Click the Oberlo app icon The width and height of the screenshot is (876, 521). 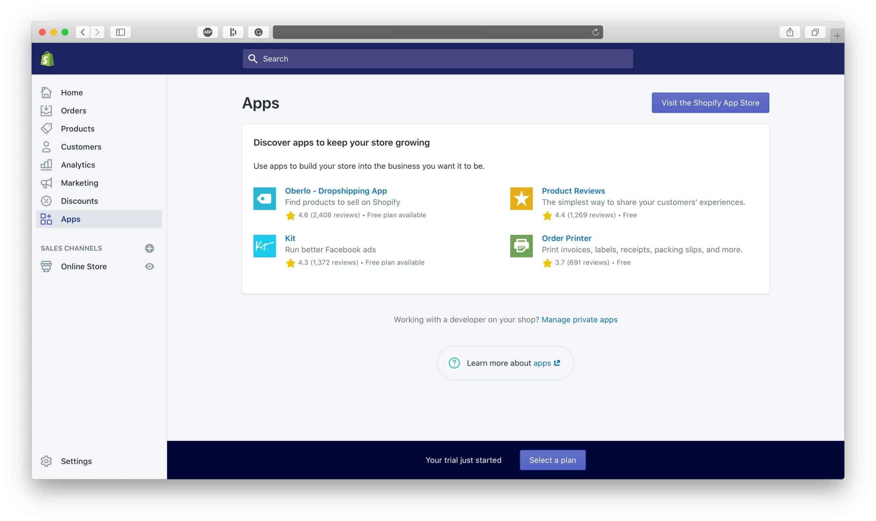[x=264, y=198]
